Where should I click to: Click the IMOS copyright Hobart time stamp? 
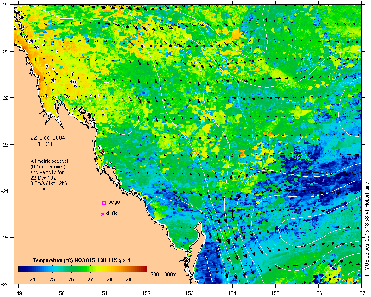(x=367, y=230)
